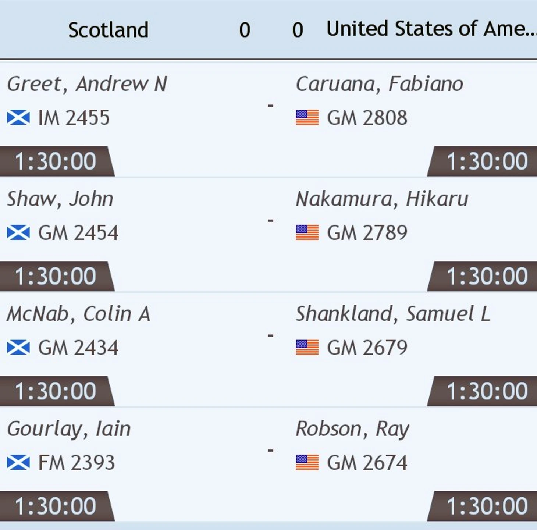Select Nakamura, Hikaru player name

pos(382,199)
